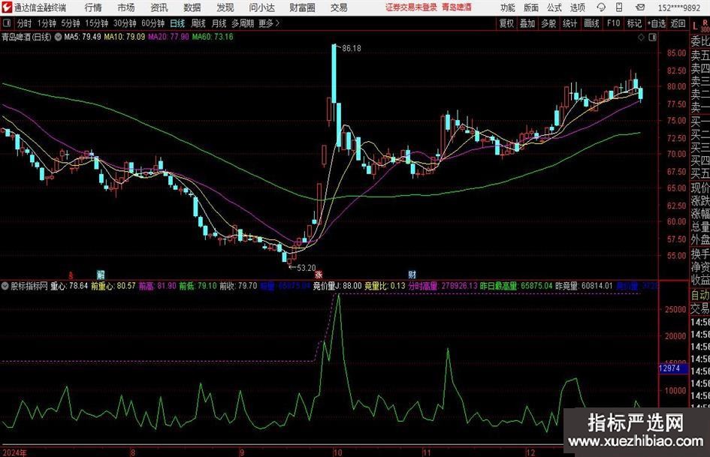The width and height of the screenshot is (710, 457).
Task: Click the customer service headset icon
Action: coord(601,8)
